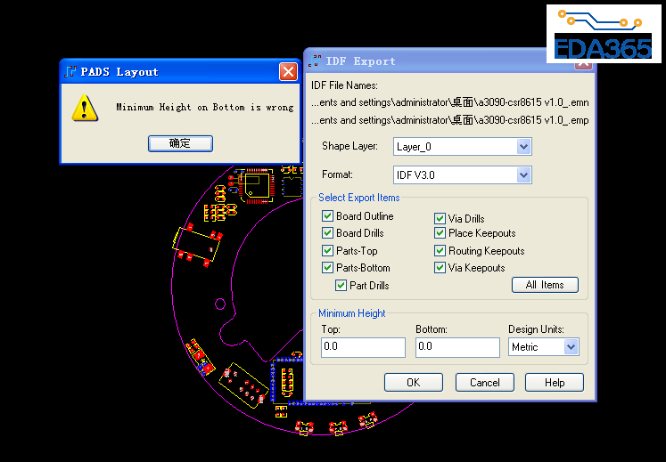Click the .emp file path text
The height and width of the screenshot is (462, 666).
[450, 120]
